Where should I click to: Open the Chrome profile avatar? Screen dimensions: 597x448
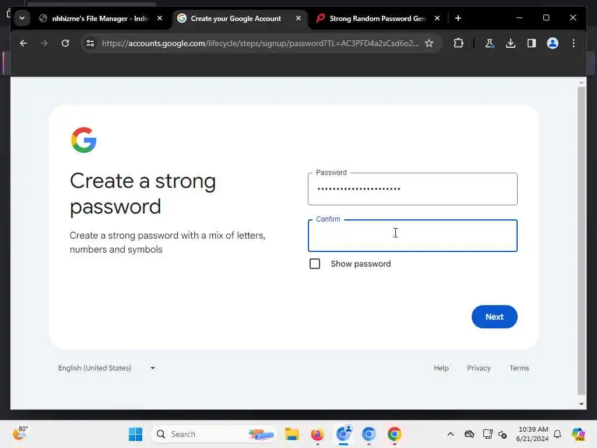(x=553, y=43)
